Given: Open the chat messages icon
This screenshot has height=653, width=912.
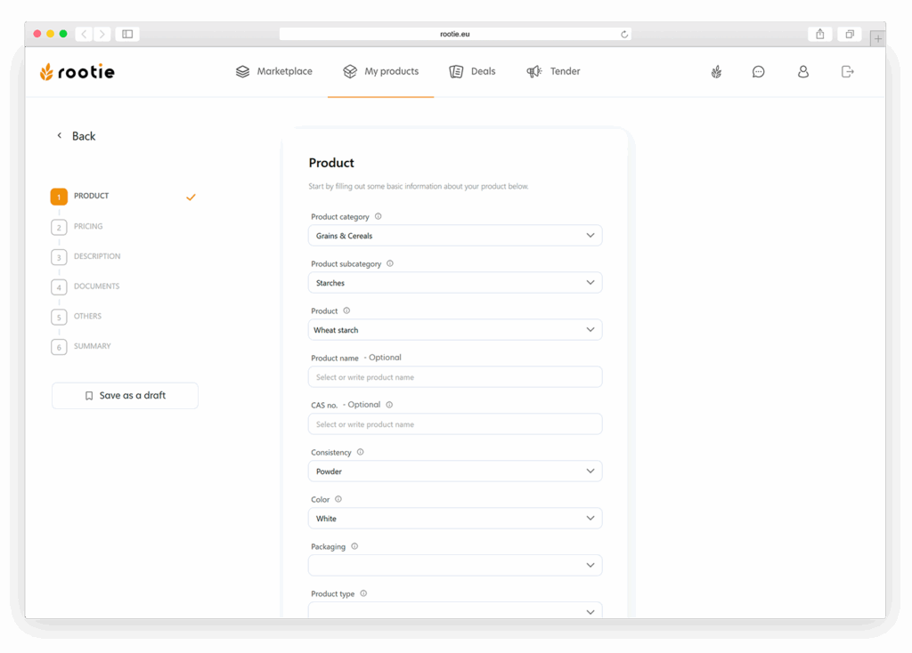Looking at the screenshot, I should [x=758, y=71].
